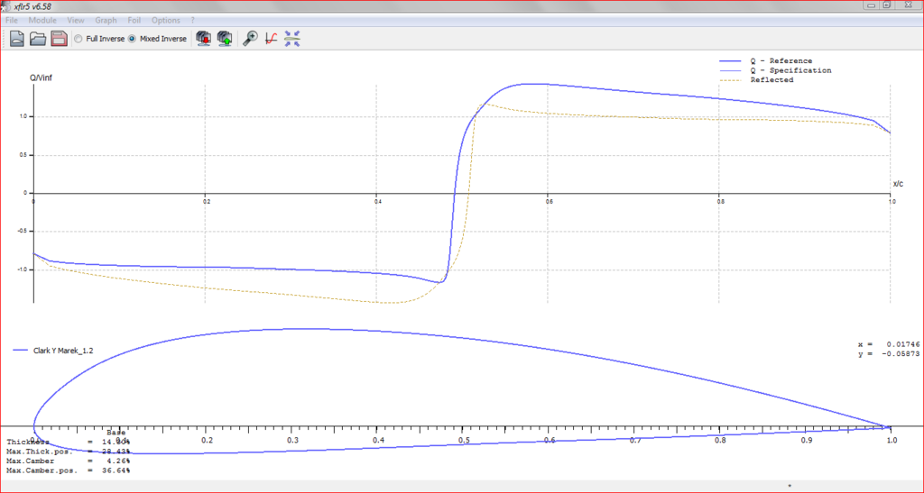The height and width of the screenshot is (493, 924).
Task: Open the Module menu
Action: tap(42, 20)
